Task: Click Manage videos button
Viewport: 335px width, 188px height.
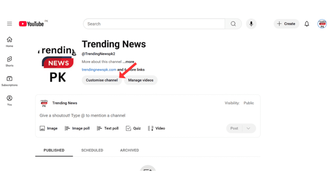Action: 141,80
